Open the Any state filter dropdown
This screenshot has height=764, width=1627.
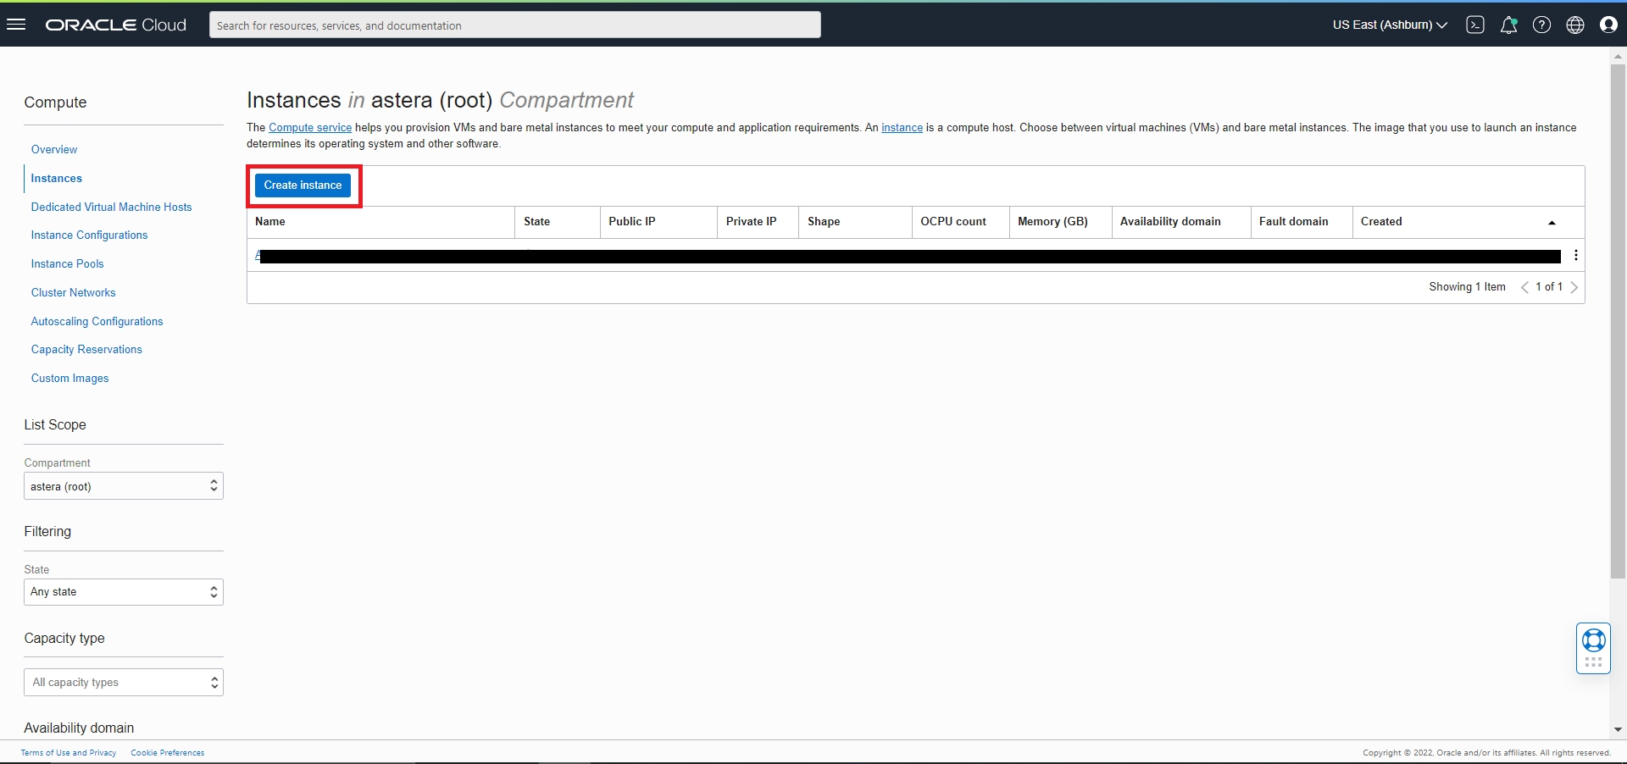[124, 592]
